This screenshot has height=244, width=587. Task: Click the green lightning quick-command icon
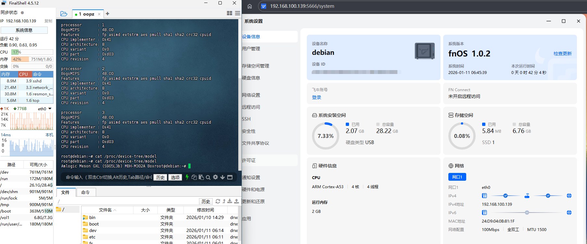(x=187, y=177)
